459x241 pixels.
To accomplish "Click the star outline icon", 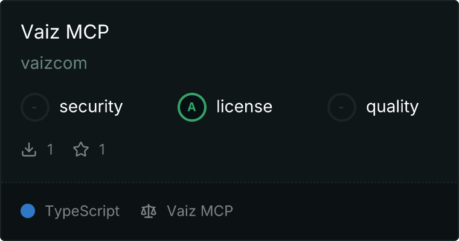I will tap(81, 149).
